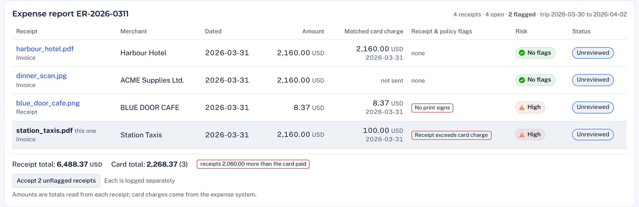Click the 100.00 USD matched card charge
Screen dimensions: 639x207
tap(383, 130)
